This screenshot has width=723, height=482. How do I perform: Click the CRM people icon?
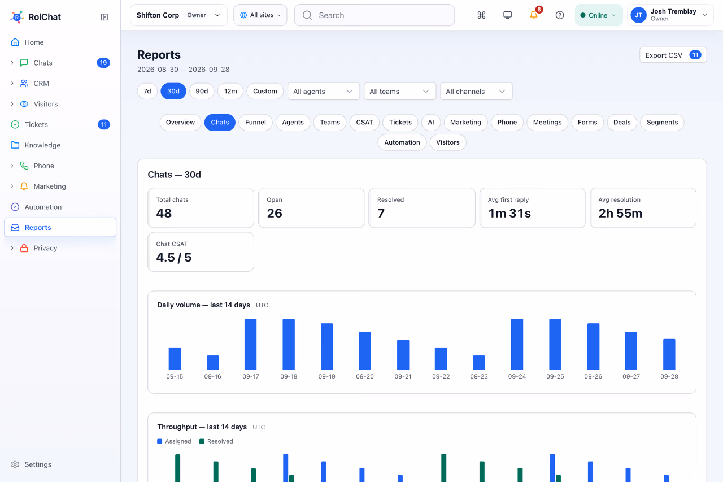coord(24,84)
